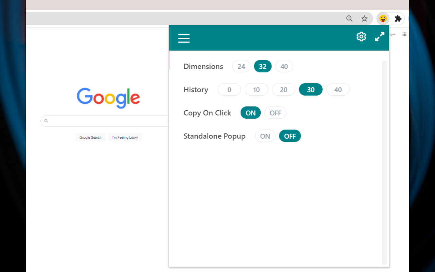
Task: Set Dimensions to 32
Action: point(263,66)
